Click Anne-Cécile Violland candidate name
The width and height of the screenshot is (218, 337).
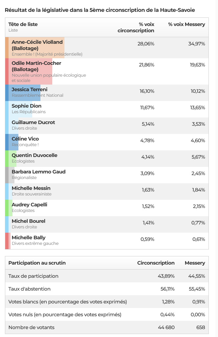pos(37,42)
